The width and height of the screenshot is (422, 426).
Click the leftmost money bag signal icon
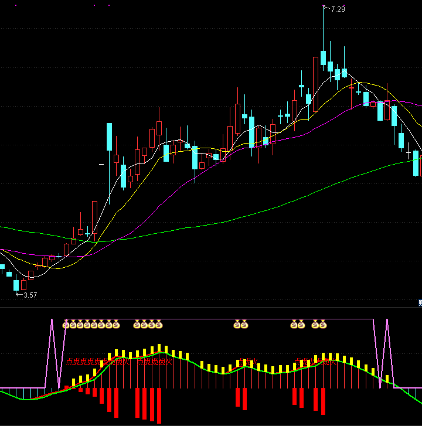click(66, 324)
